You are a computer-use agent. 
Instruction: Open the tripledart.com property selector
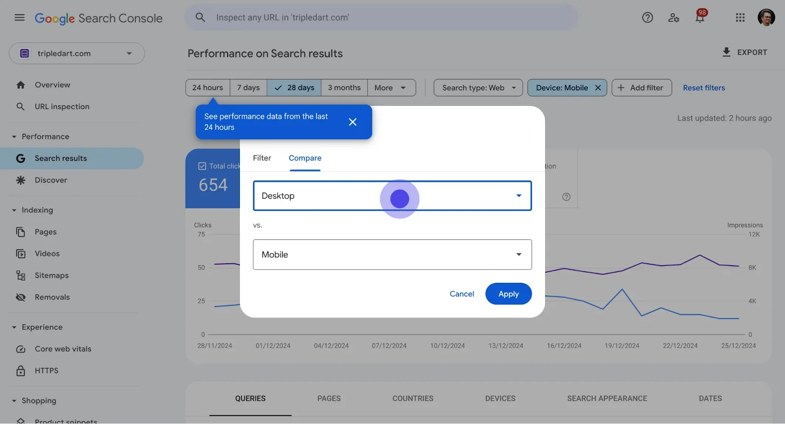77,53
